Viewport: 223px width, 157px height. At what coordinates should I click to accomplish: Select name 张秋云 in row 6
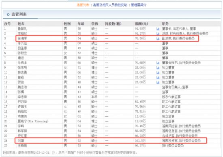(x=22, y=53)
